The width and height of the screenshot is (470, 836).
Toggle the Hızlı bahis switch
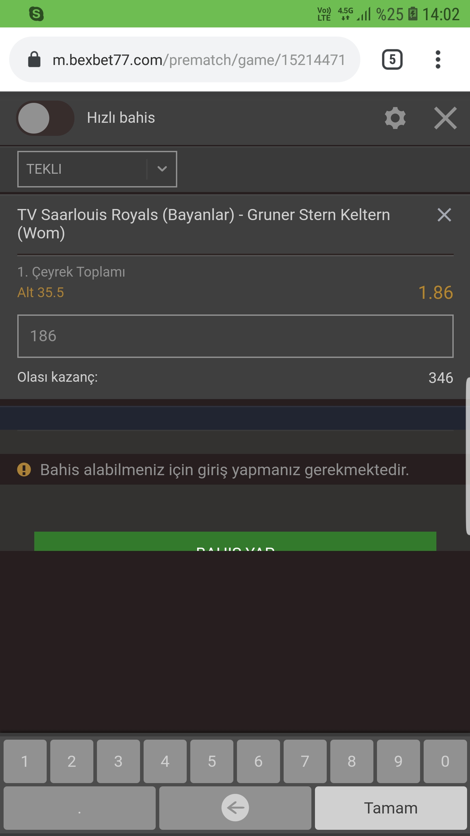pos(45,118)
